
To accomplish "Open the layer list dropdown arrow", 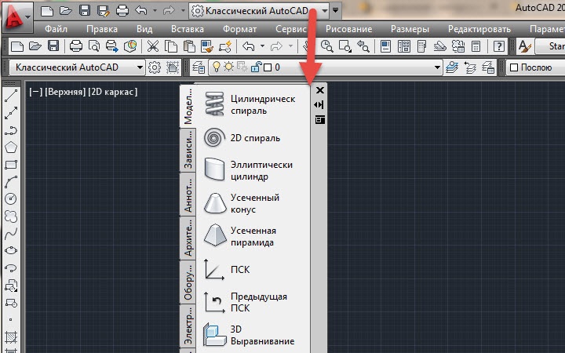I will 437,67.
